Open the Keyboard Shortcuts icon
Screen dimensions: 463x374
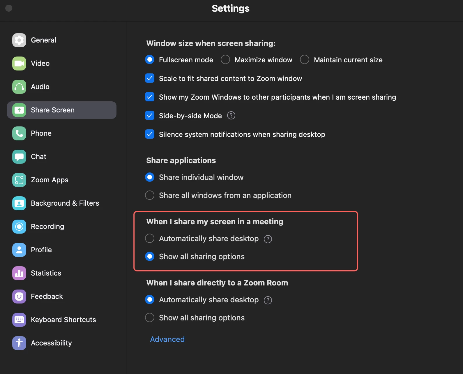tap(19, 320)
